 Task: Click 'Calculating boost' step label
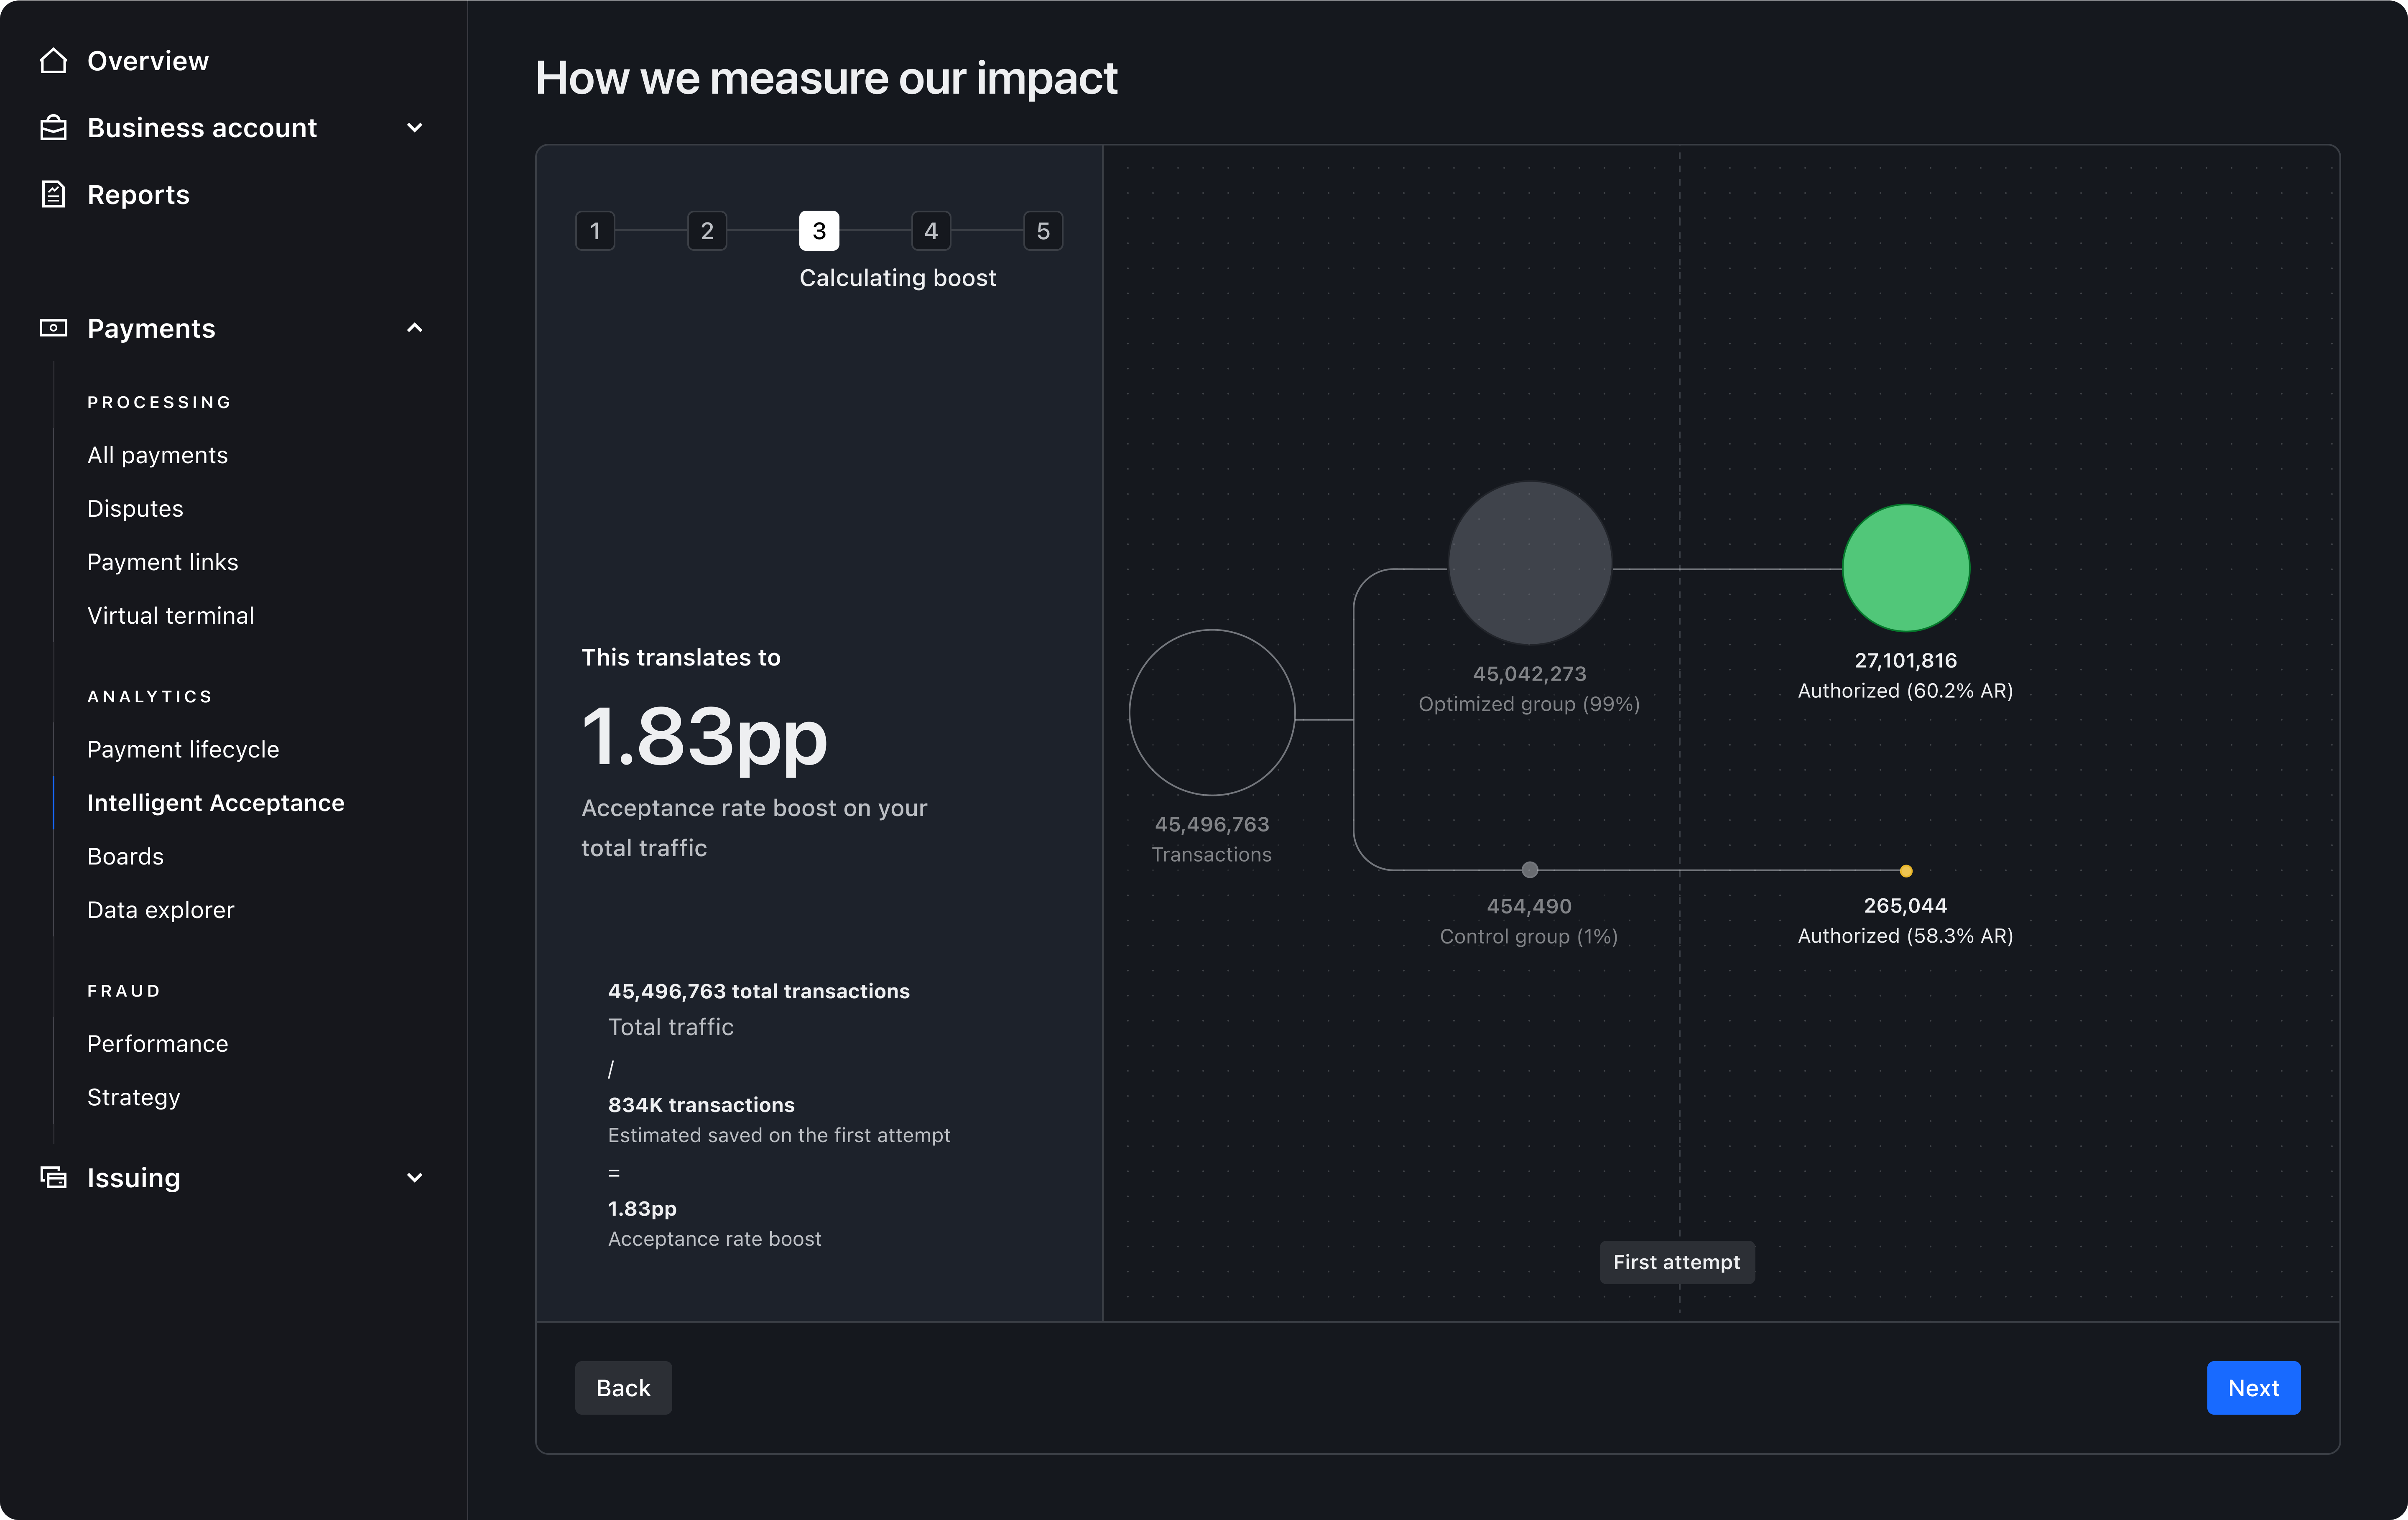[x=898, y=278]
